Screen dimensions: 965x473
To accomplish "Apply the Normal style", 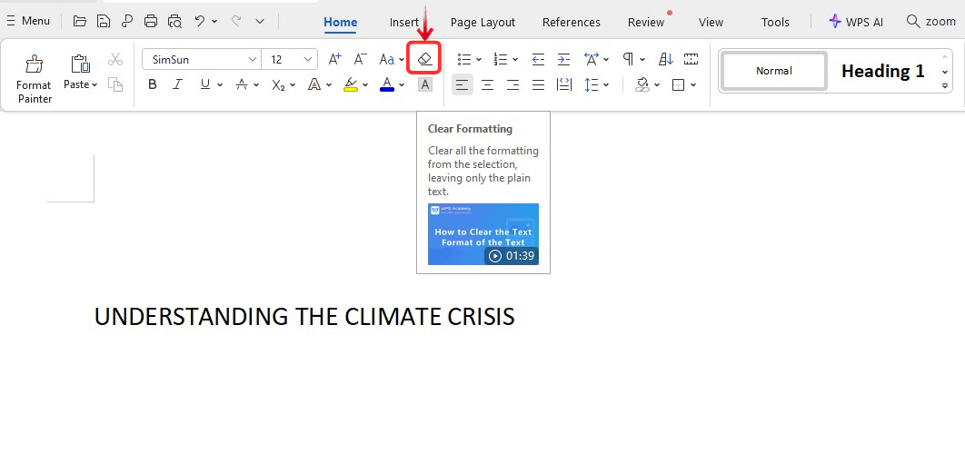I will click(773, 72).
